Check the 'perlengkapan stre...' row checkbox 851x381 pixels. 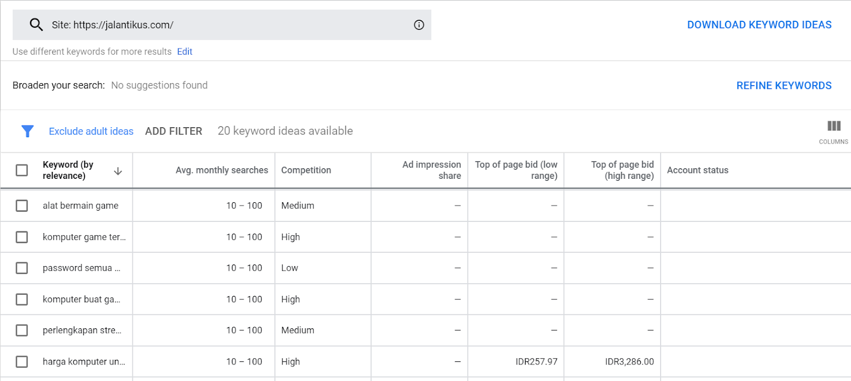[x=22, y=330]
